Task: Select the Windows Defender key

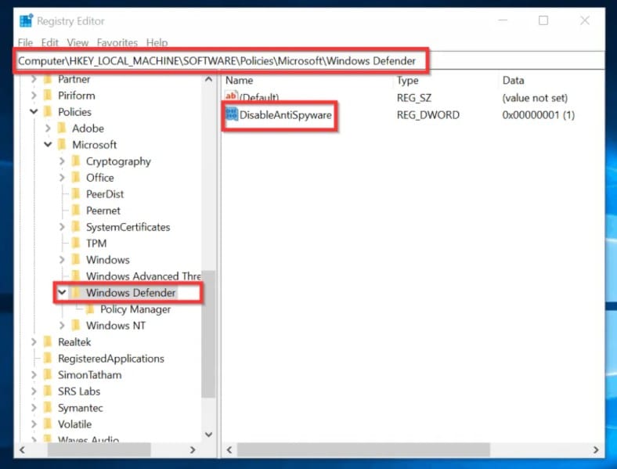Action: [x=131, y=293]
